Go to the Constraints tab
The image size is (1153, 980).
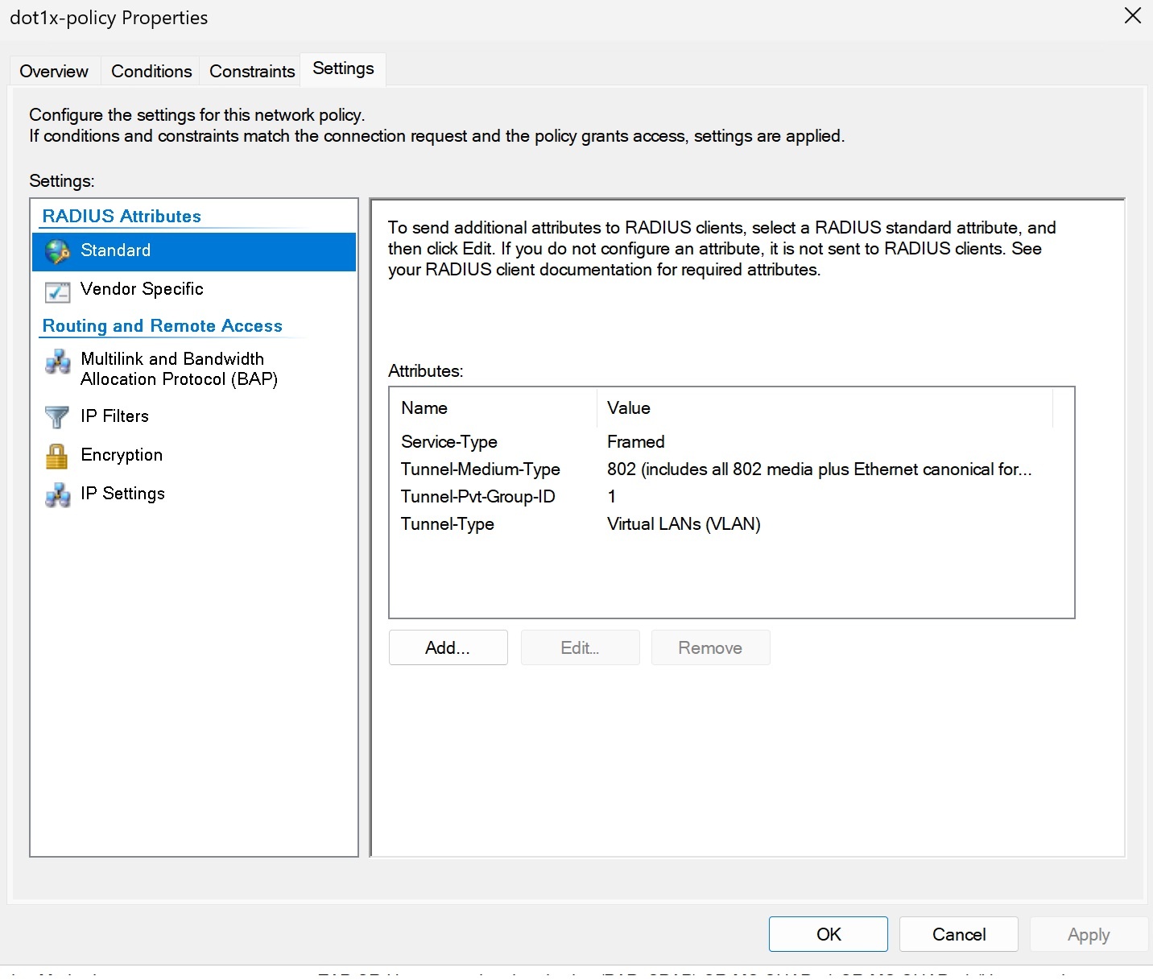click(x=252, y=71)
